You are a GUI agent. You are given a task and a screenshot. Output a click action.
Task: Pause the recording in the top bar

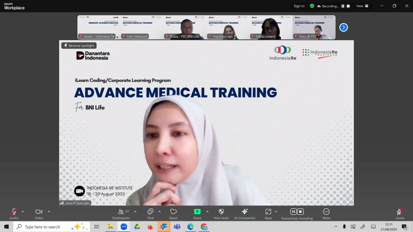click(343, 6)
